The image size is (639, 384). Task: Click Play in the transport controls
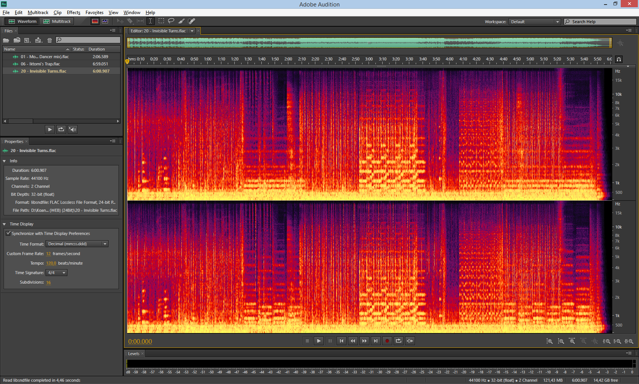click(x=319, y=341)
